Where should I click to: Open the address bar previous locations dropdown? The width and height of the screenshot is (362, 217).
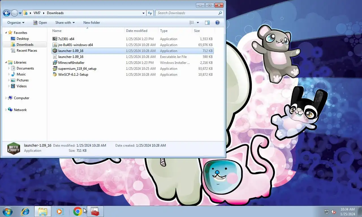click(144, 13)
